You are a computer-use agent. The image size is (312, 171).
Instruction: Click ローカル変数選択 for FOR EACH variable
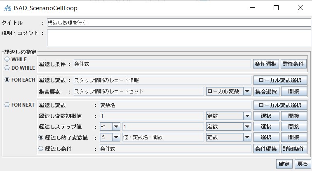coord(280,80)
